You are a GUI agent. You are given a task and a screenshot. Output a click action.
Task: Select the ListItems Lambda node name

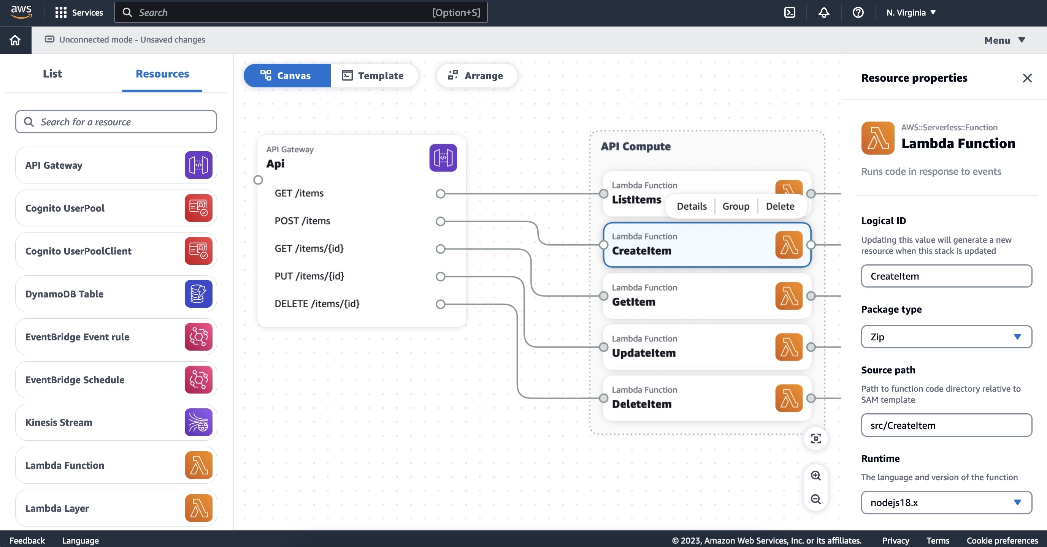pos(636,200)
